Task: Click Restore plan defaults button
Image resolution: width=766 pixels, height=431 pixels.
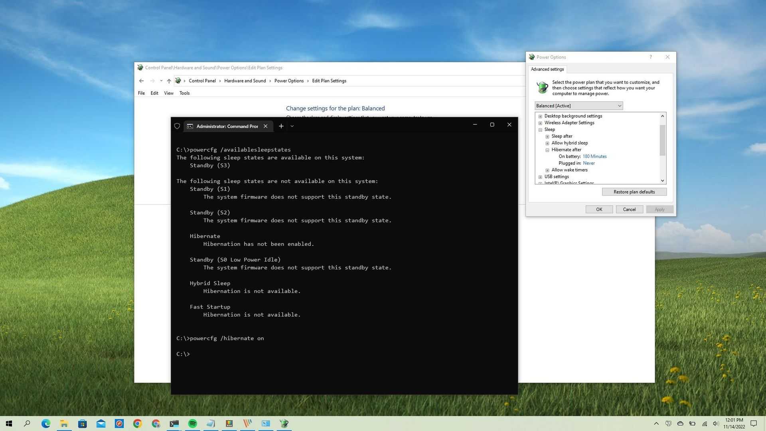Action: click(634, 192)
